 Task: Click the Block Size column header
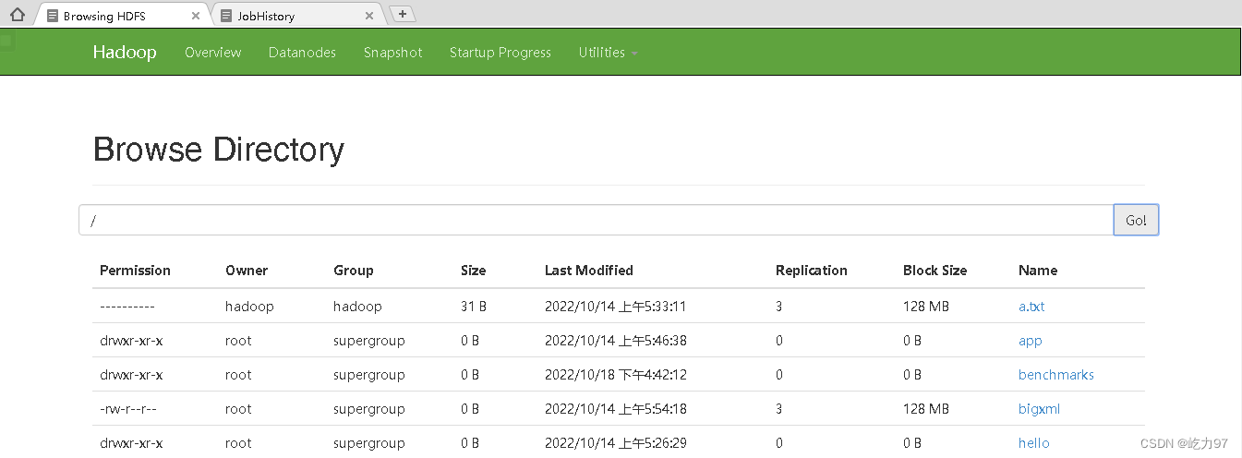935,271
